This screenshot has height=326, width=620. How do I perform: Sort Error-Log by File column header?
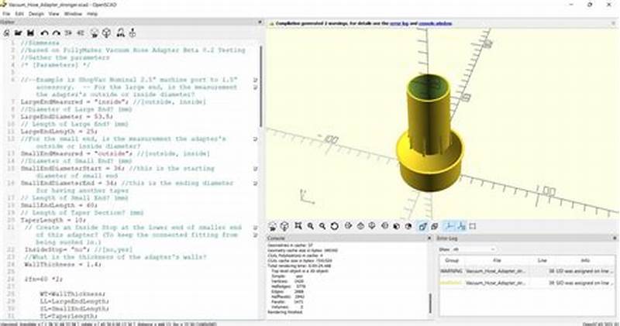pos(498,260)
